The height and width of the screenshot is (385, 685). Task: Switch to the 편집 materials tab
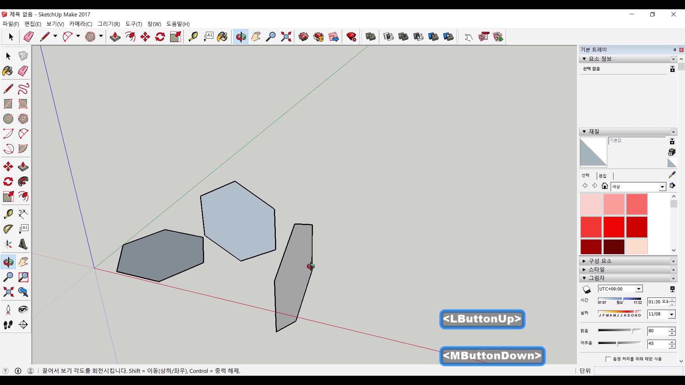603,176
